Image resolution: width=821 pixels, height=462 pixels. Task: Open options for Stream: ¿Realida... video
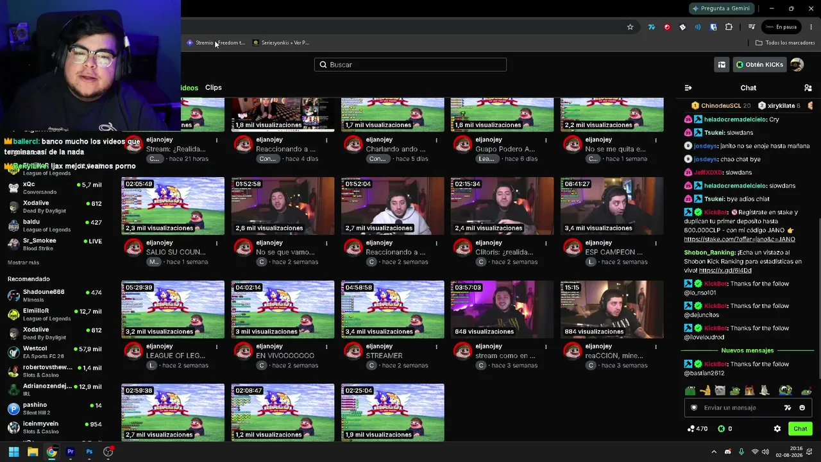217,140
